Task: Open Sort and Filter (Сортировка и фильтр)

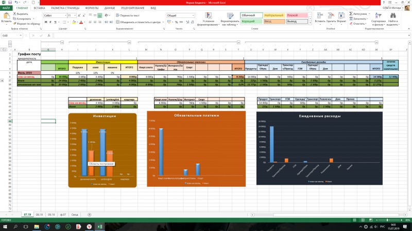Action: tap(379, 19)
